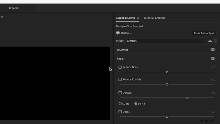Click the Reduce Rumble value 5.0
220x124 pixels.
pyautogui.click(x=213, y=80)
